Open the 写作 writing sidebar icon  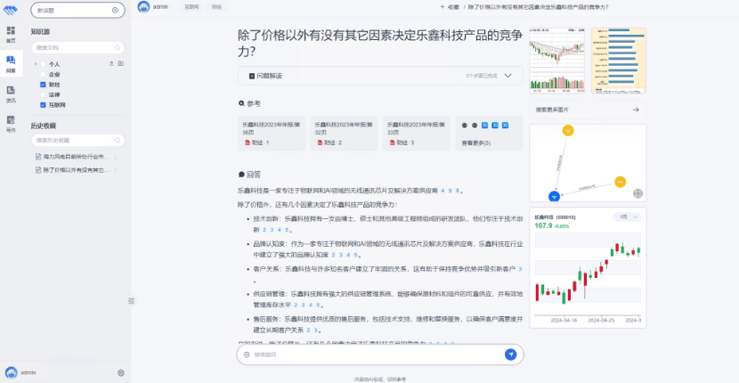11,123
